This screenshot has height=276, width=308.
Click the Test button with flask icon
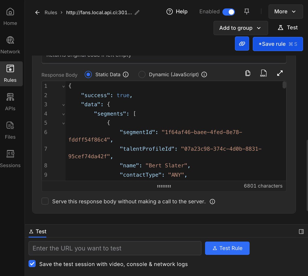(288, 28)
